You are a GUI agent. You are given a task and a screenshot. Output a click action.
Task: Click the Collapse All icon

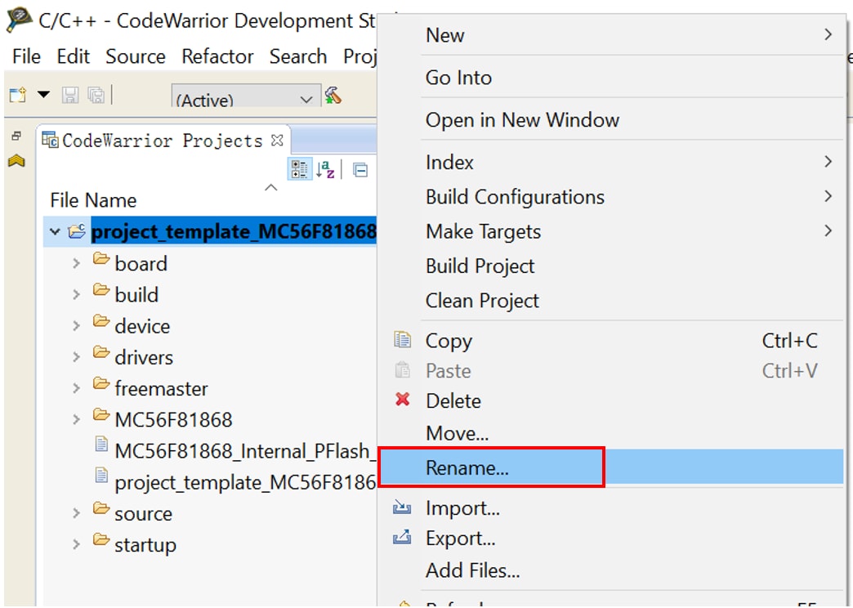point(360,170)
